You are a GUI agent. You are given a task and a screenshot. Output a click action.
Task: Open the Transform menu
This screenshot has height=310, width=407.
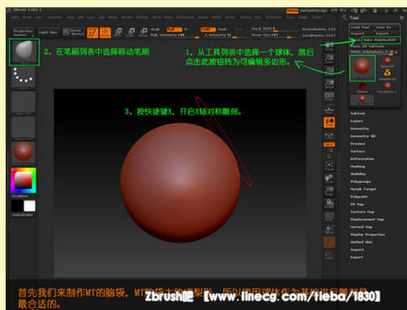(274, 17)
